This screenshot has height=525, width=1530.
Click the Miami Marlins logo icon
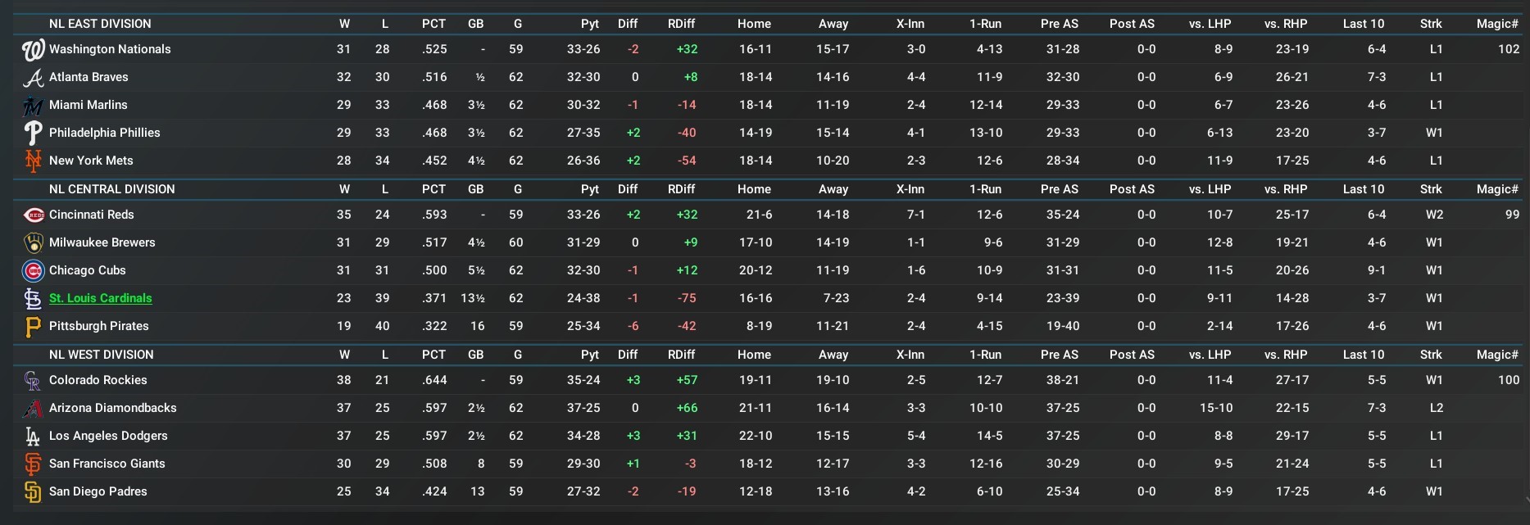[x=33, y=106]
